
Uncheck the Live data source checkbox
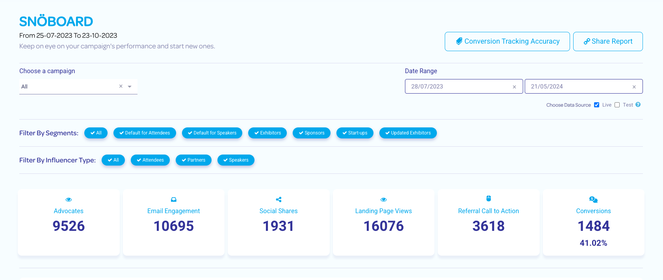point(596,105)
